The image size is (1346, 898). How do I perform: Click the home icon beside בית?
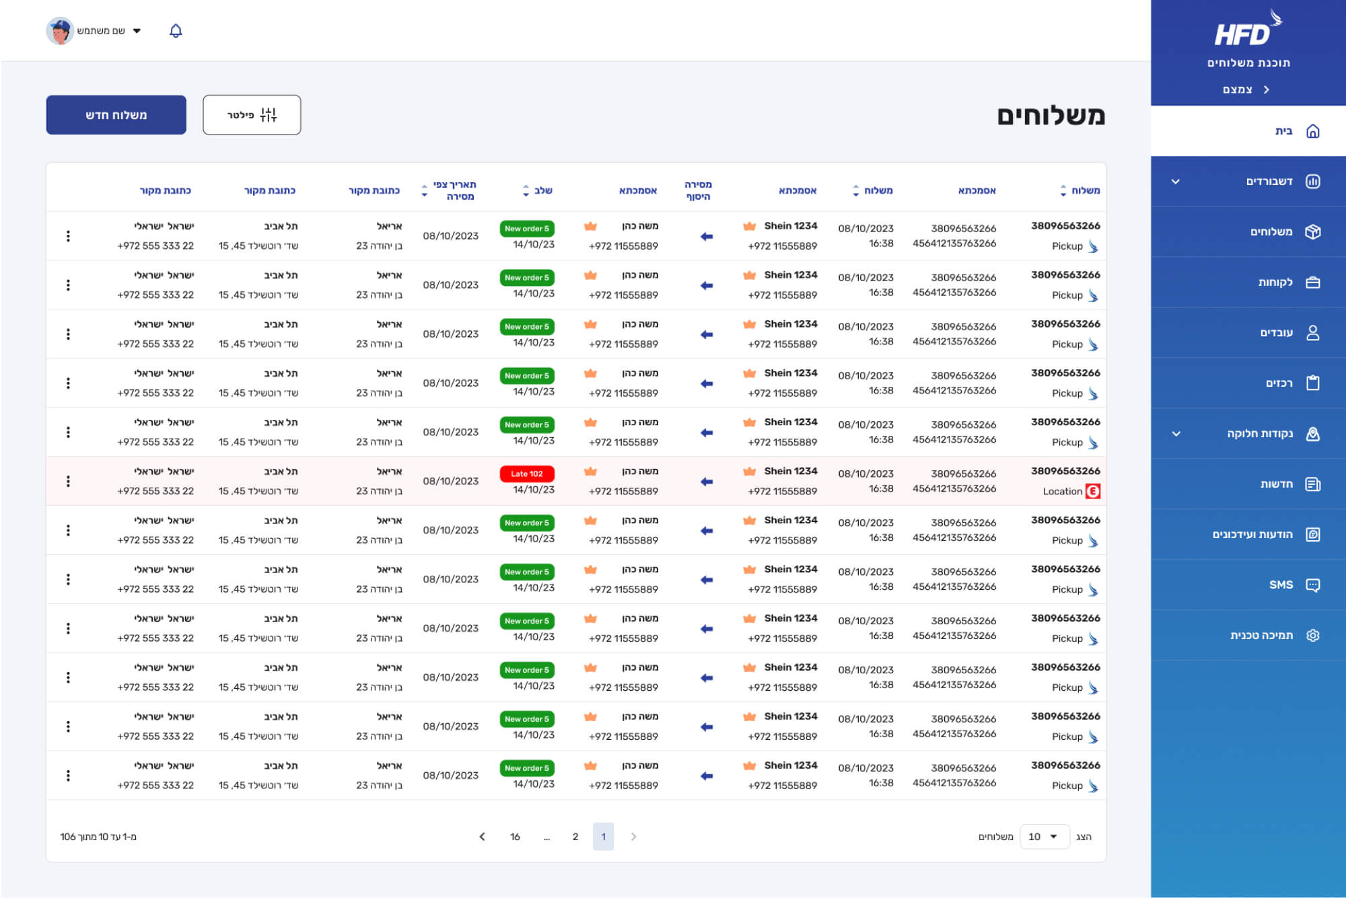tap(1312, 131)
